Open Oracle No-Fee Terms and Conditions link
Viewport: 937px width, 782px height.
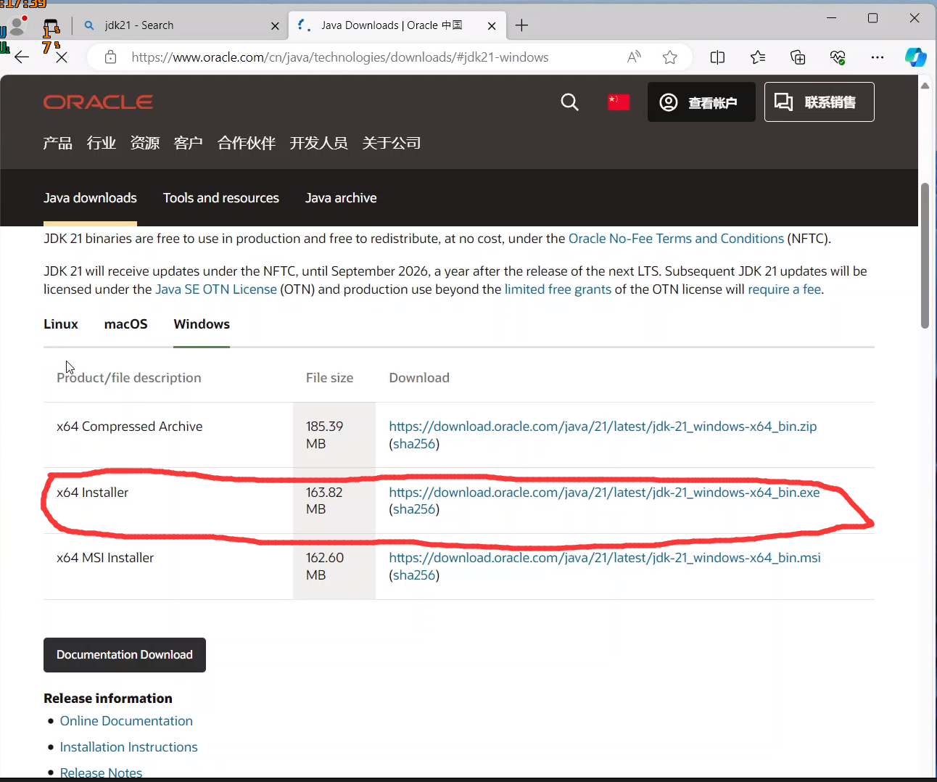point(676,239)
